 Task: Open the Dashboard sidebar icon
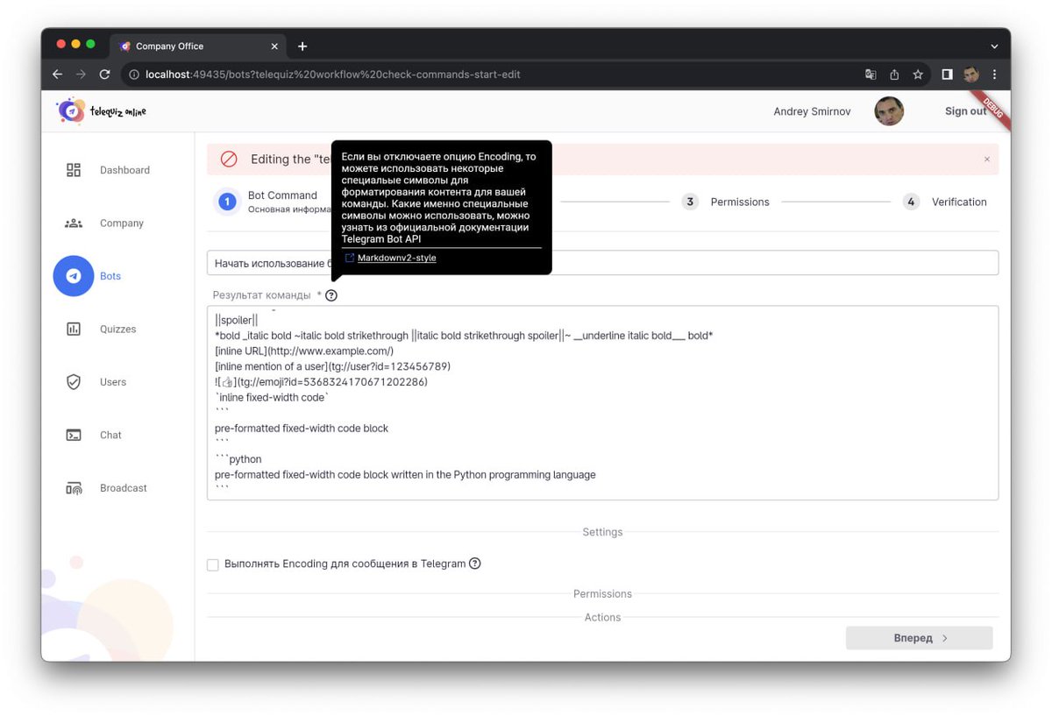tap(74, 170)
